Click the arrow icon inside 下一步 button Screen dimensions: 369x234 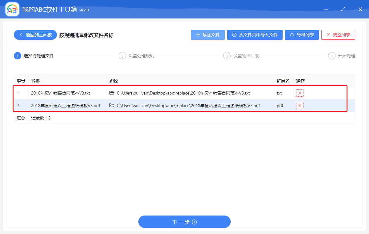pyautogui.click(x=194, y=222)
